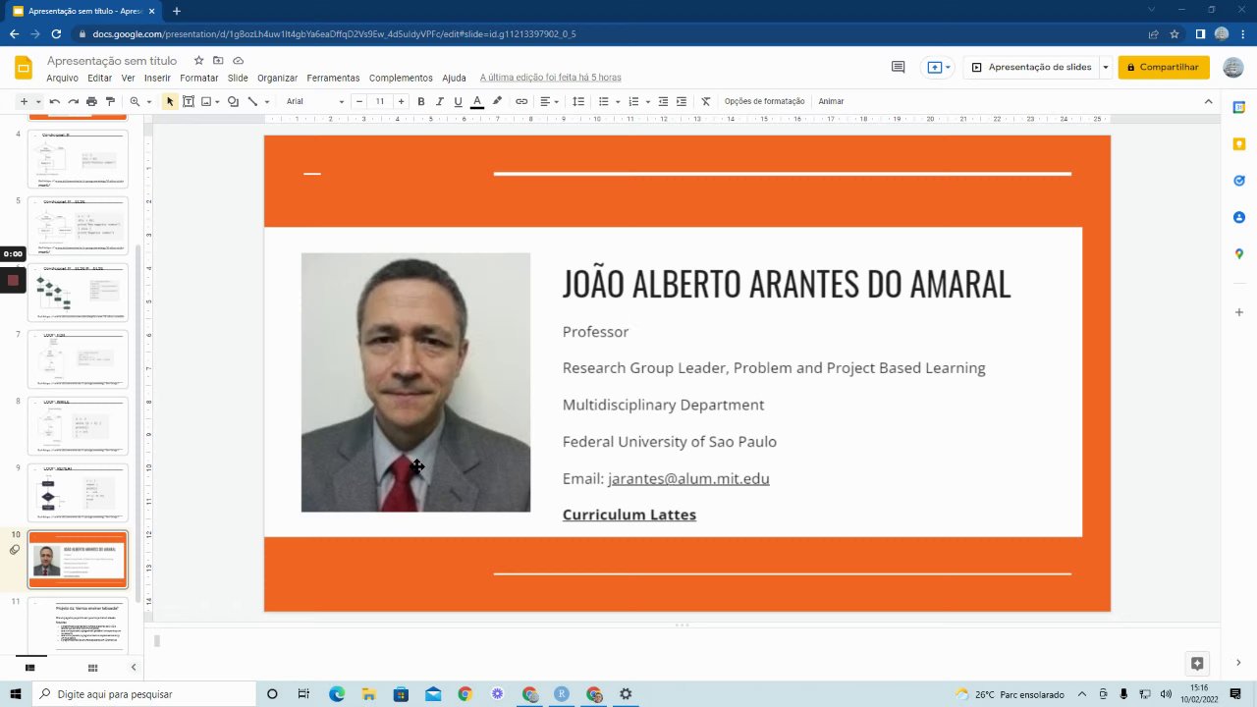1257x707 pixels.
Task: Open the Inserir menu
Action: click(x=157, y=78)
